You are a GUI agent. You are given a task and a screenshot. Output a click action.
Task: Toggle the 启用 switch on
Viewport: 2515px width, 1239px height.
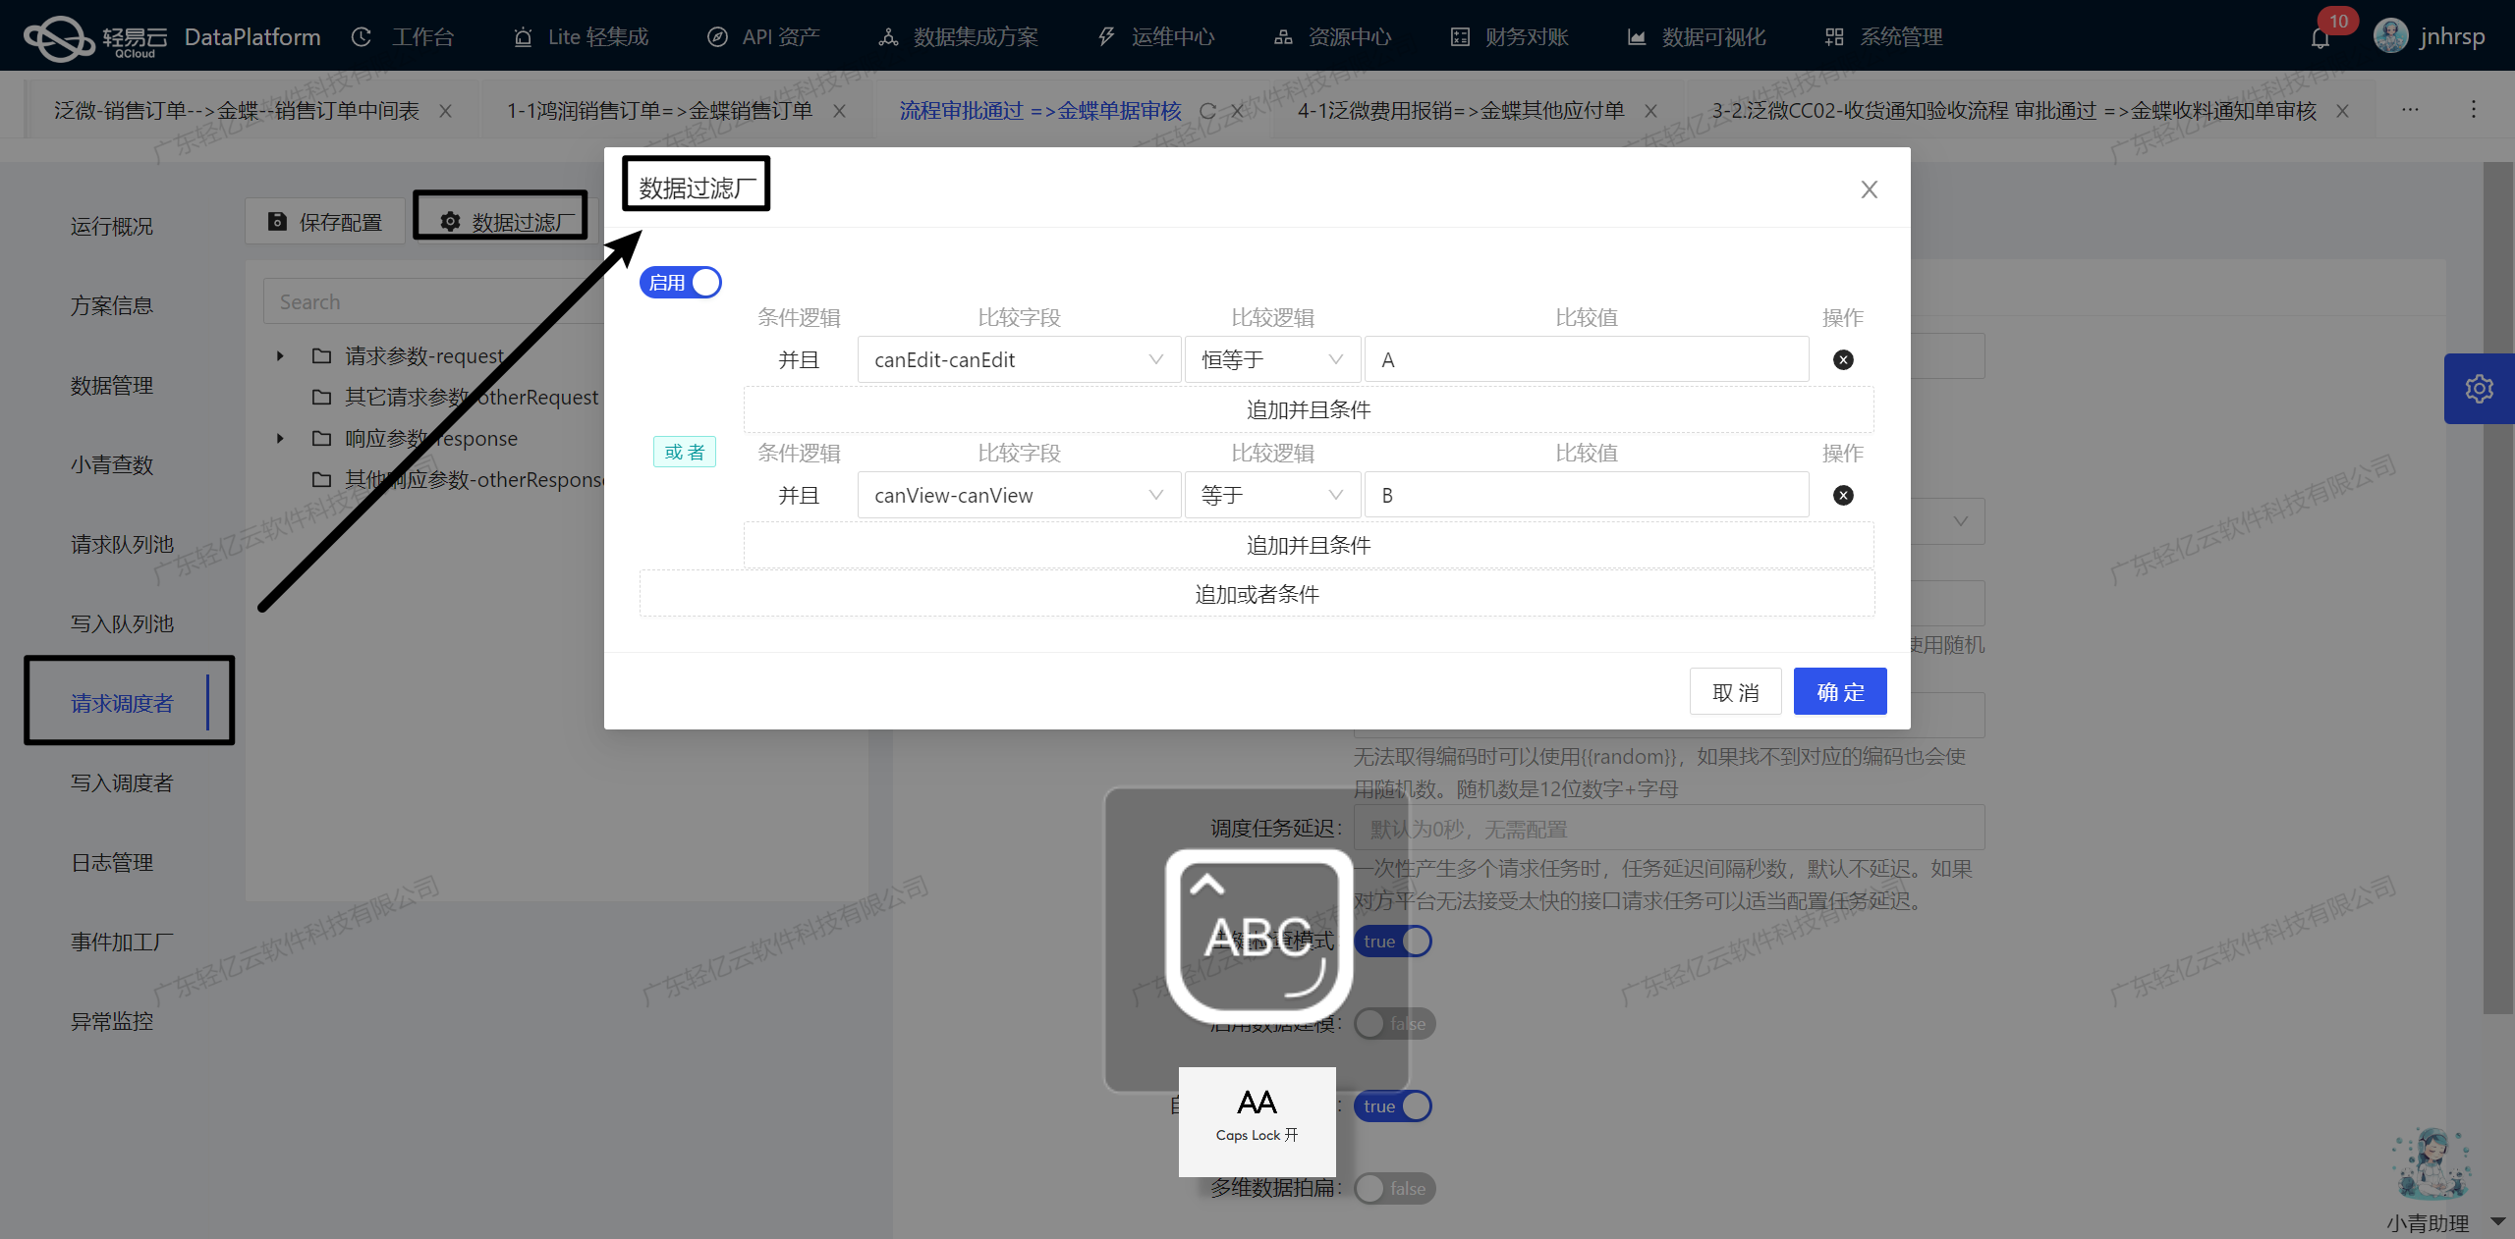pos(684,284)
